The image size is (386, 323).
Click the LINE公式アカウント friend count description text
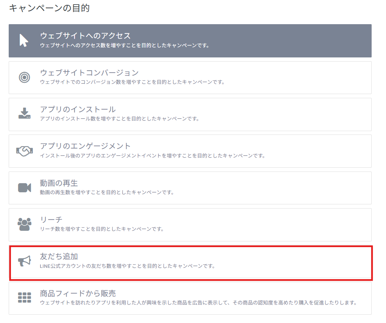click(127, 266)
